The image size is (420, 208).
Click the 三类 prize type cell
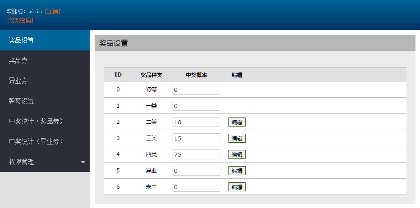pyautogui.click(x=151, y=138)
